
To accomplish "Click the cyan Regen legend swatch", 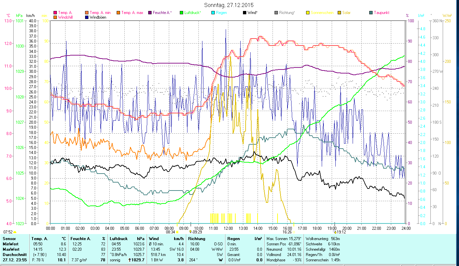I will [213, 13].
